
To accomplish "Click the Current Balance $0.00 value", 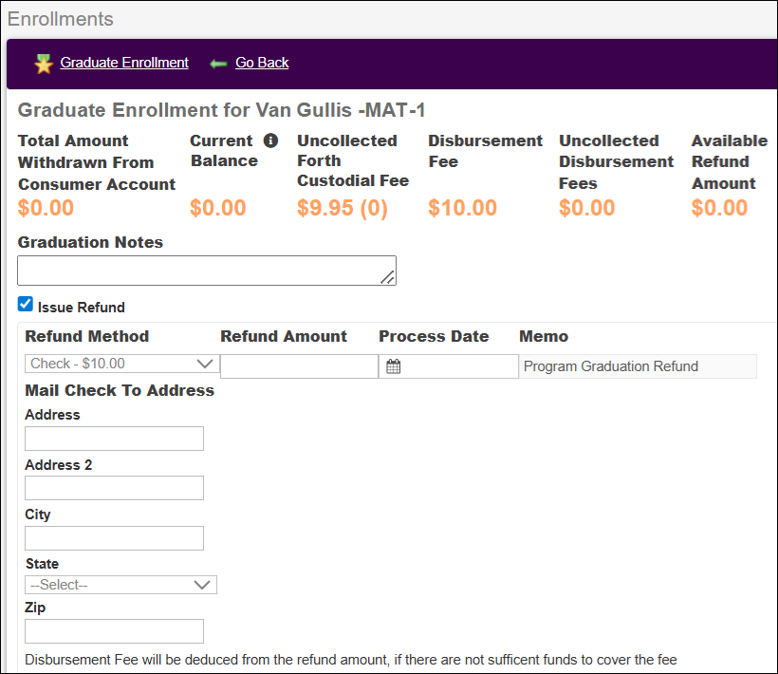I will (x=218, y=208).
